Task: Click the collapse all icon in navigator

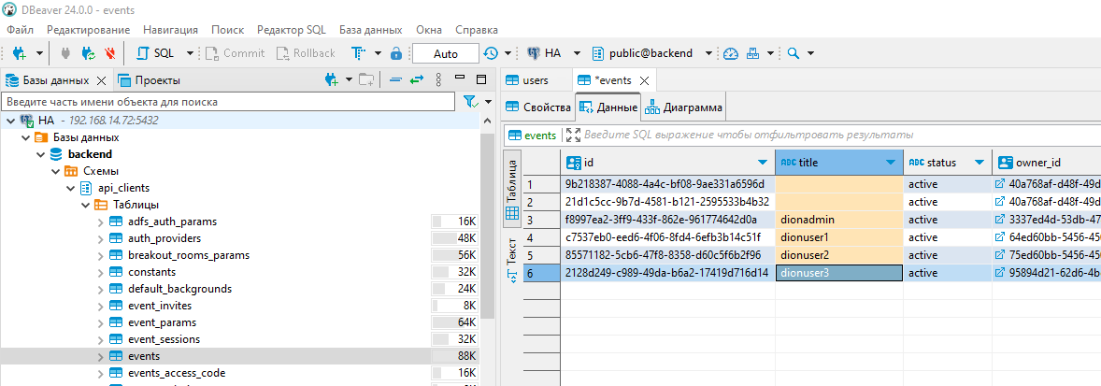Action: (395, 80)
